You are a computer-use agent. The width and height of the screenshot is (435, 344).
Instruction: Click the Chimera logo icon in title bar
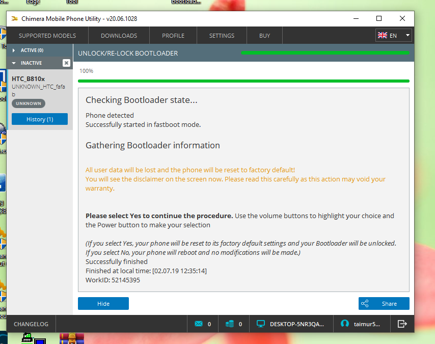(14, 19)
